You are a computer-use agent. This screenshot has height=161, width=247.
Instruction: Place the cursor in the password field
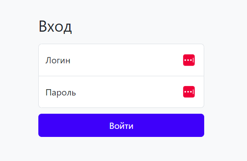(121, 92)
